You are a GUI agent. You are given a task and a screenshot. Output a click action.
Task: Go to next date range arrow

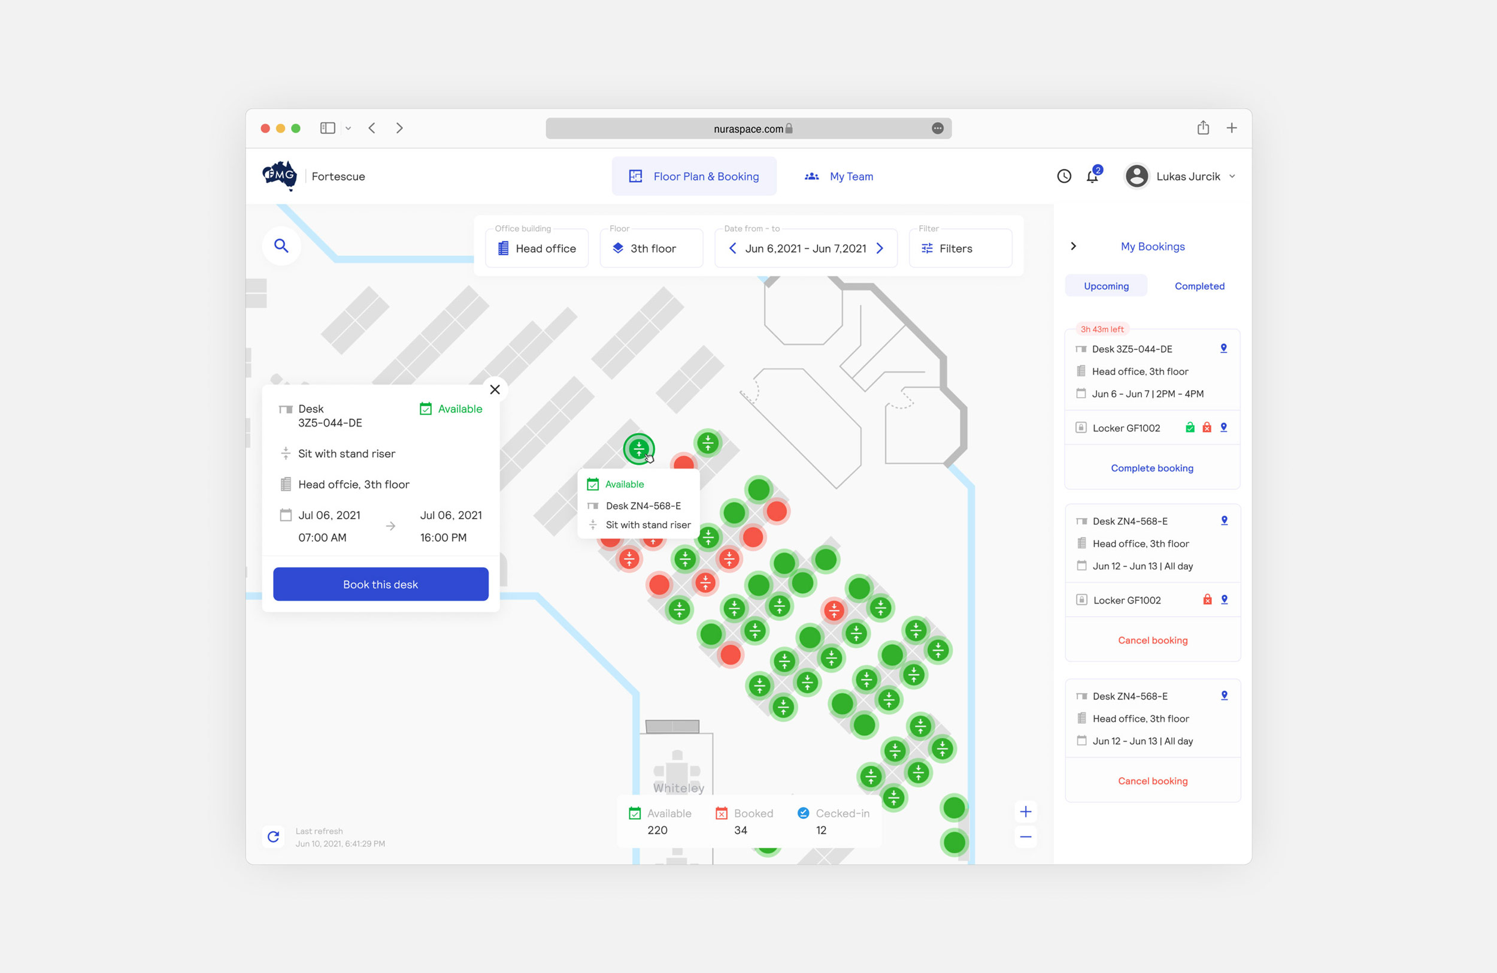pyautogui.click(x=880, y=249)
